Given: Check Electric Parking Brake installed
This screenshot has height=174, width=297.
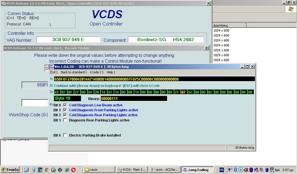Looking at the screenshot, I should pos(65,135).
